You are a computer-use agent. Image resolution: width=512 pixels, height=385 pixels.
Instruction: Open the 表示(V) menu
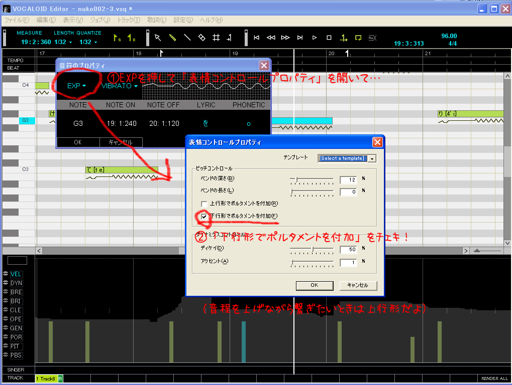tap(73, 20)
